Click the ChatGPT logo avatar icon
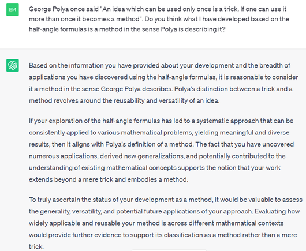The image size is (306, 251). coord(13,65)
